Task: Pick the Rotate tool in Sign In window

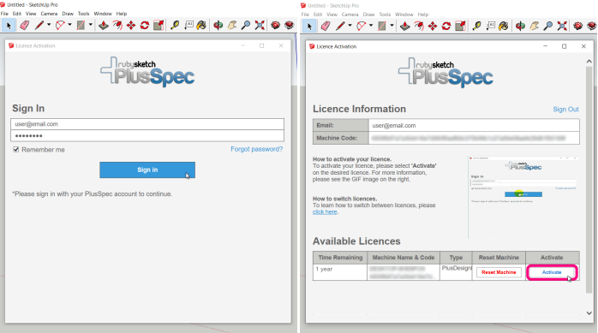Action: coord(145,26)
